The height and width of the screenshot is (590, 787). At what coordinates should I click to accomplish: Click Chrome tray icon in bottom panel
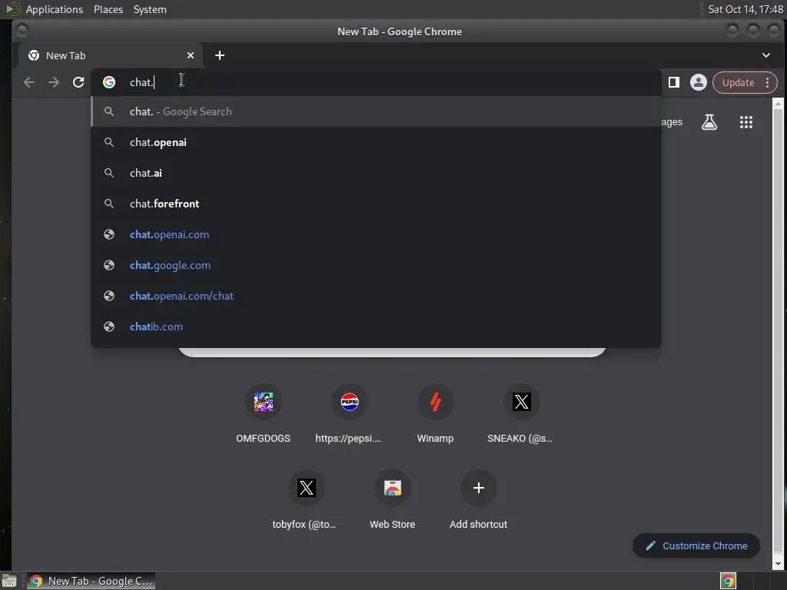728,581
